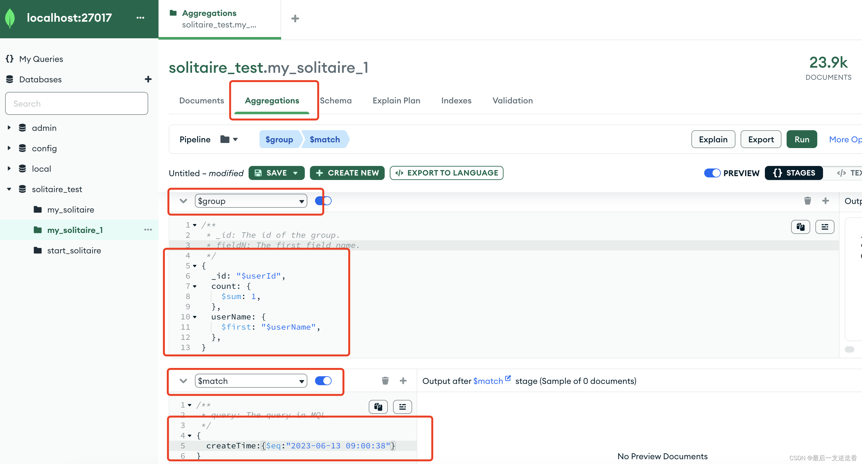
Task: Open the SAVE button dropdown arrow
Action: 296,173
